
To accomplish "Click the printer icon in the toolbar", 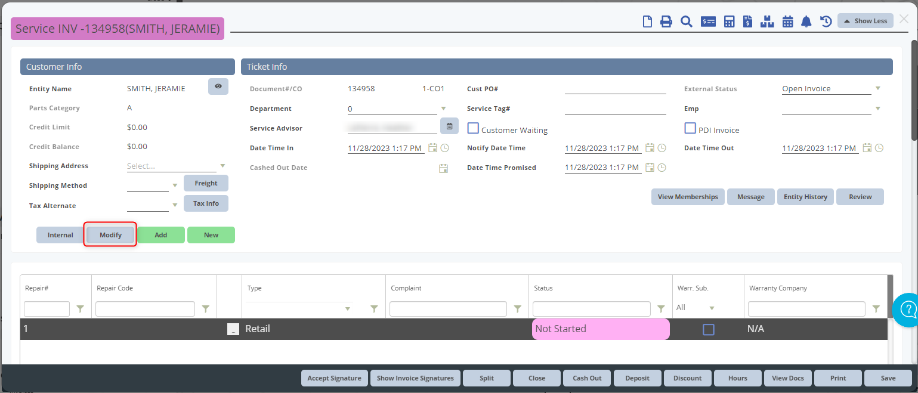I will click(x=666, y=21).
